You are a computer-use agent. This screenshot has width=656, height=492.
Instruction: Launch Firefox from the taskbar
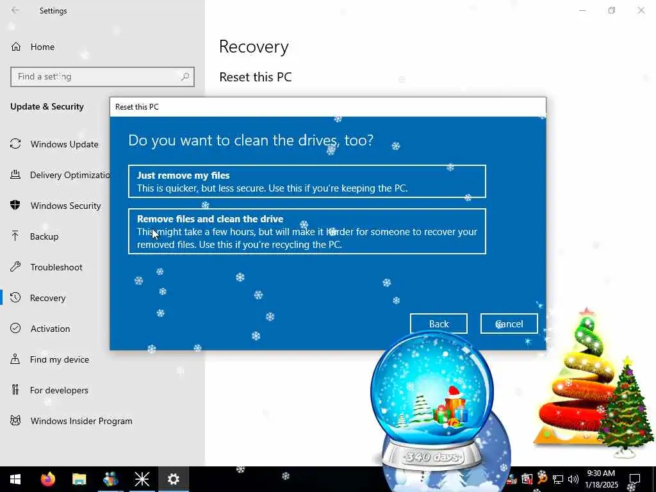47,479
